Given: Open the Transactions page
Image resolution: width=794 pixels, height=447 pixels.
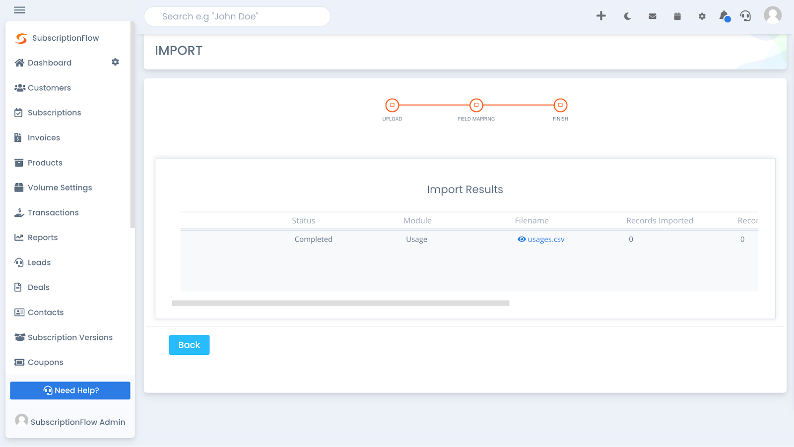Looking at the screenshot, I should [x=53, y=212].
